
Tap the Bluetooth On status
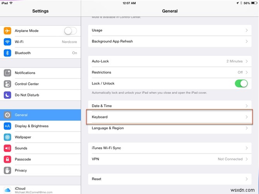[75, 53]
